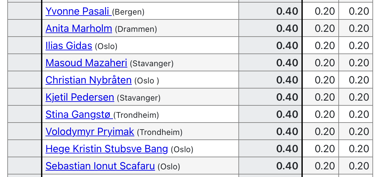Select bold 0.40 total in Sebastian Scafaru row
Screen dimensions: 382x177
click(x=287, y=166)
